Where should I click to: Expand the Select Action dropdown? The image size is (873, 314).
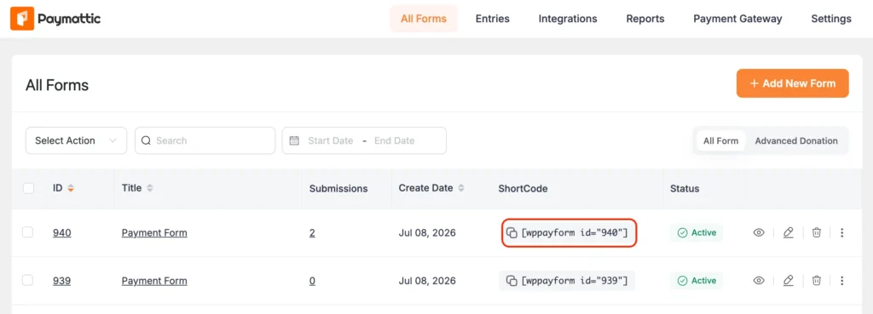tap(76, 140)
